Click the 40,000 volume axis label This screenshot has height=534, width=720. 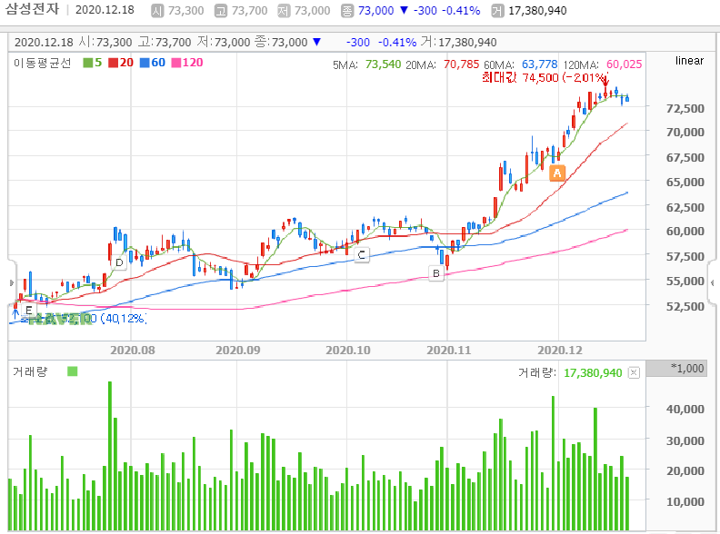[685, 410]
